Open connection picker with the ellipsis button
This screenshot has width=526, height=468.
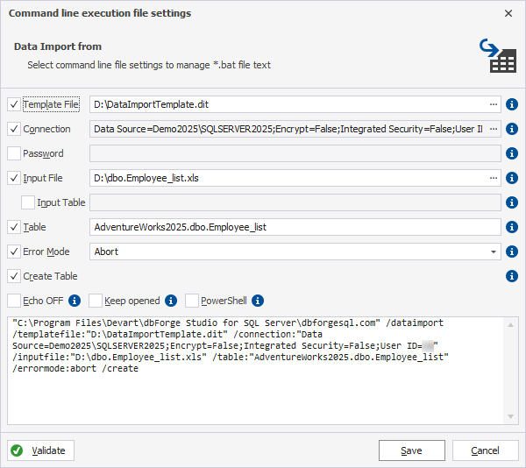point(493,129)
